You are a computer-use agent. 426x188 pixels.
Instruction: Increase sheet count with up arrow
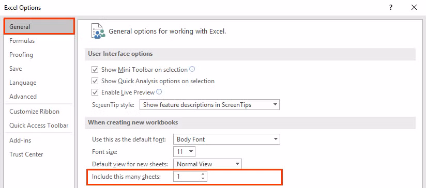coord(203,174)
